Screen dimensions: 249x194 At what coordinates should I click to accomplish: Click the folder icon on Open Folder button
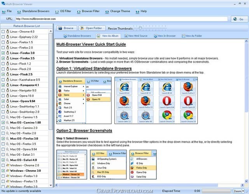pos(82,28)
